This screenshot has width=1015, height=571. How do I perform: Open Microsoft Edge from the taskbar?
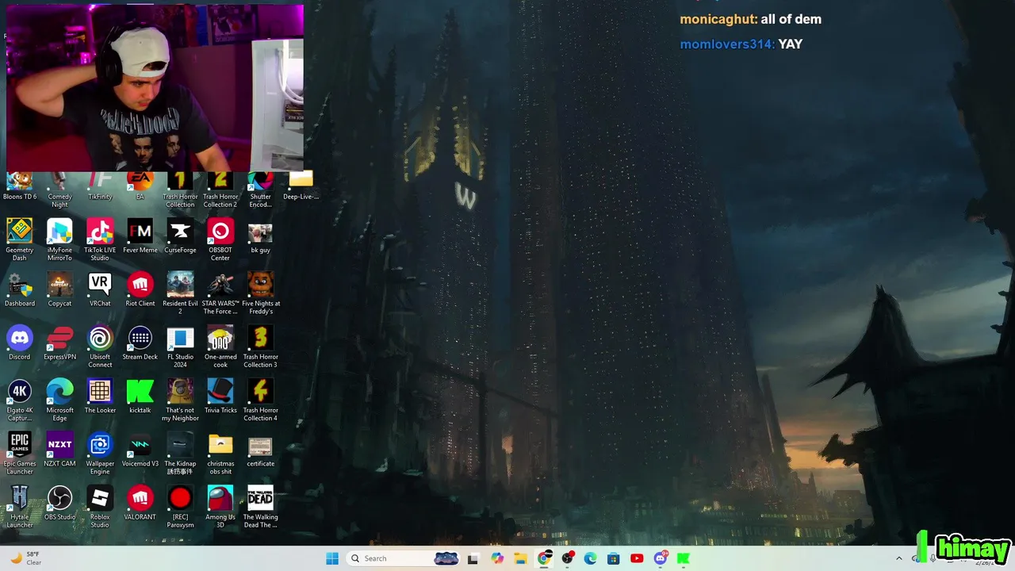tap(590, 558)
